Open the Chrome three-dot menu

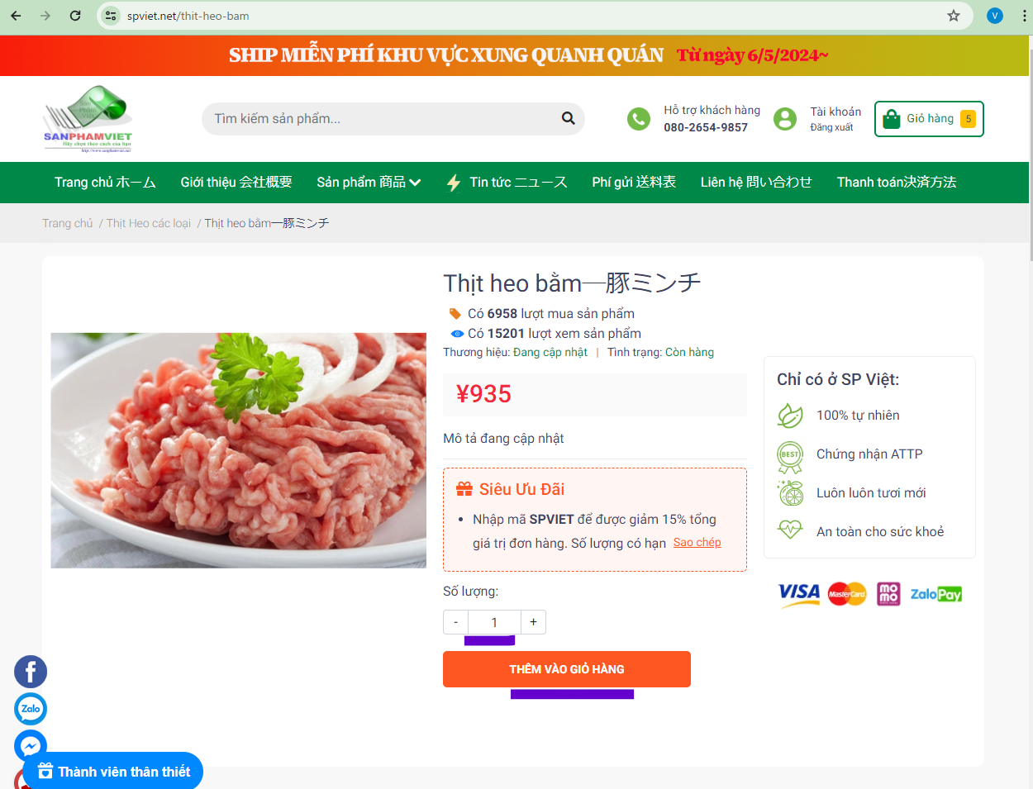pyautogui.click(x=1024, y=16)
